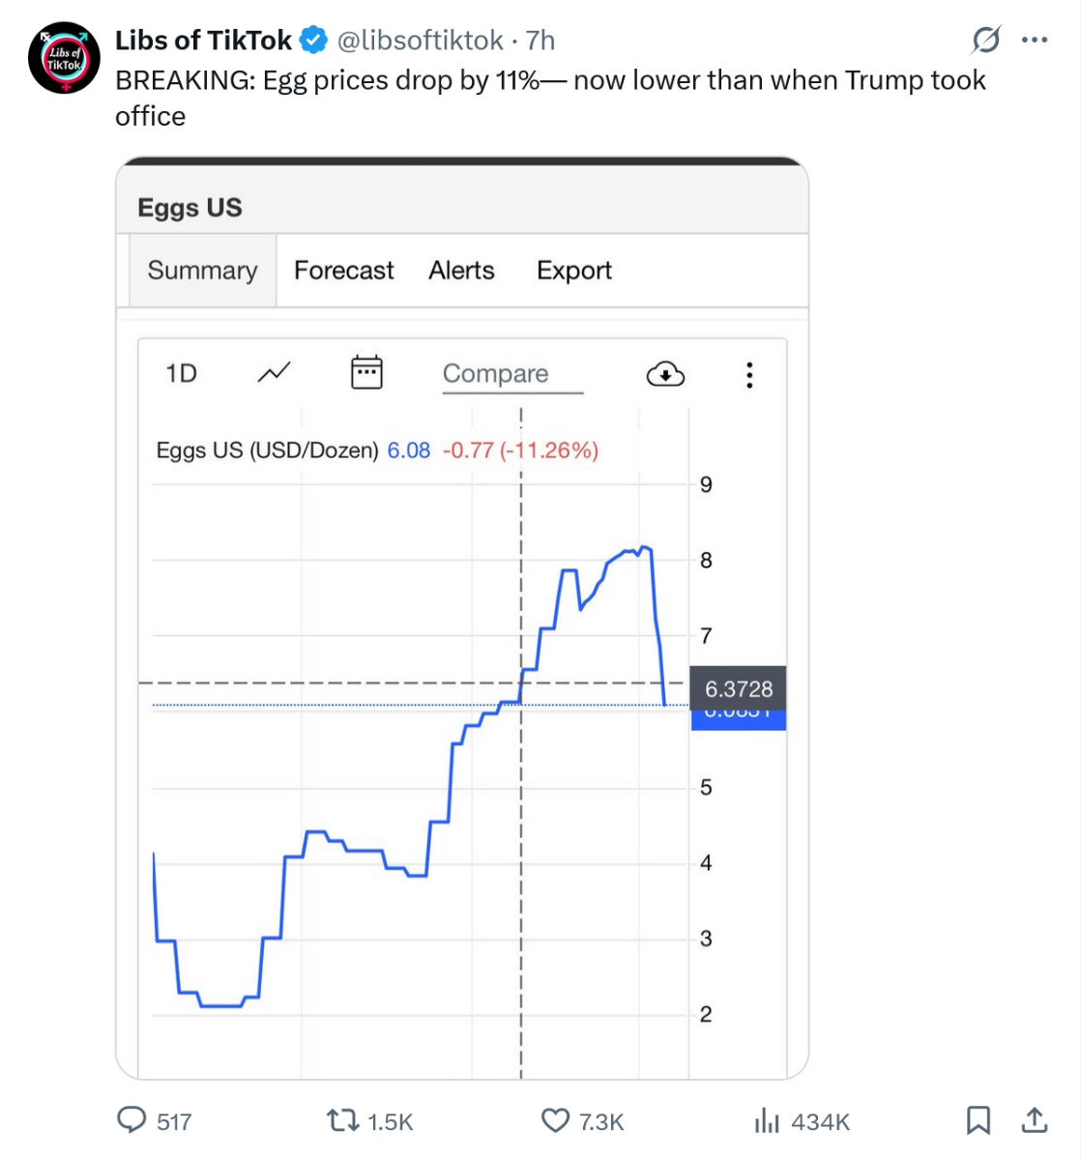Click the share upload icon

tap(1035, 1120)
